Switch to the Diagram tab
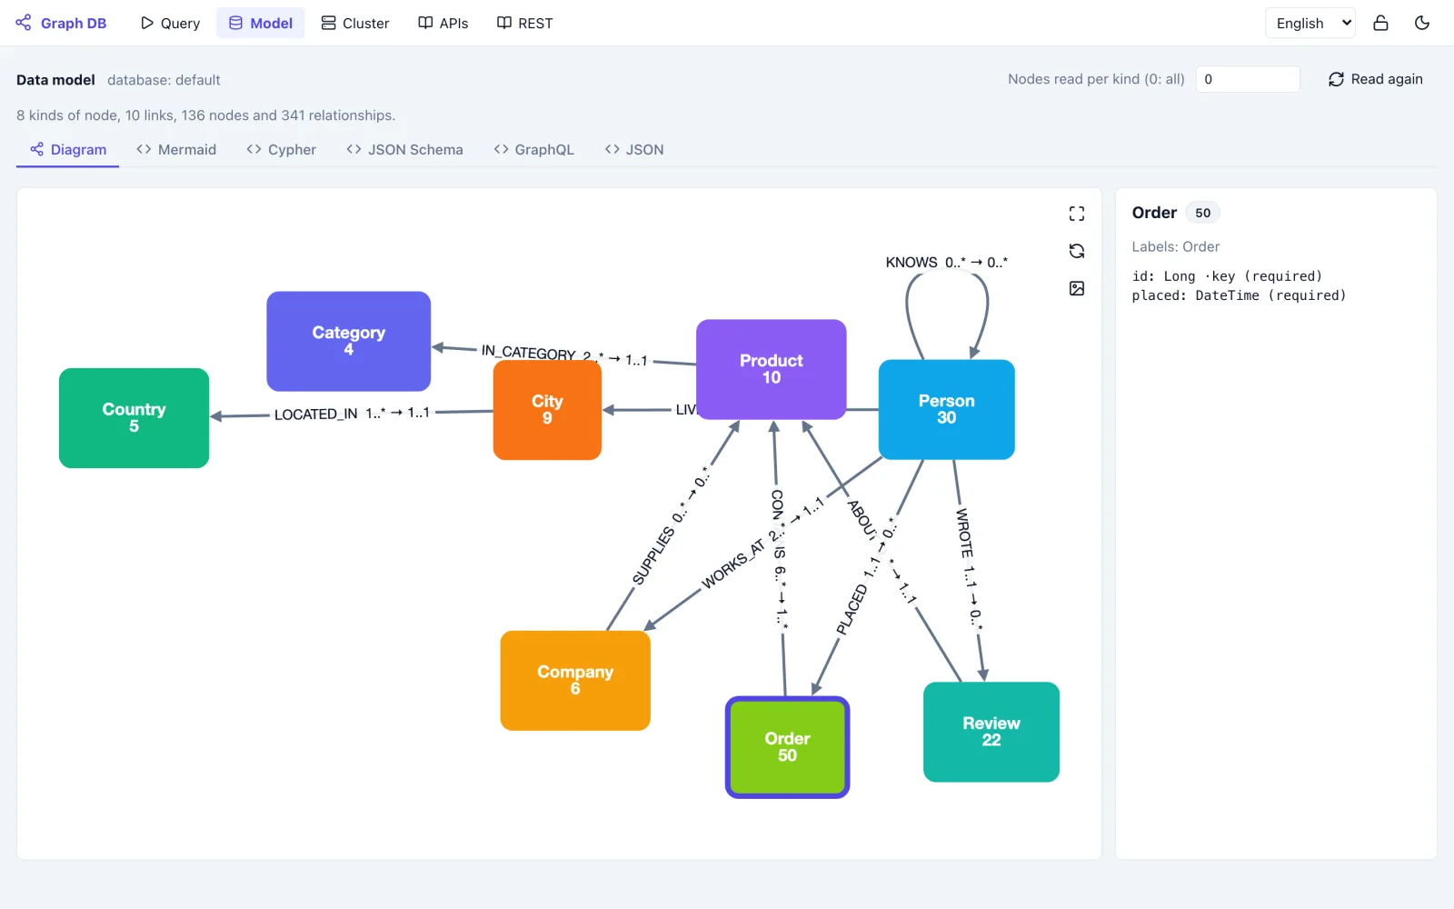Screen dimensions: 1454x909 68,149
